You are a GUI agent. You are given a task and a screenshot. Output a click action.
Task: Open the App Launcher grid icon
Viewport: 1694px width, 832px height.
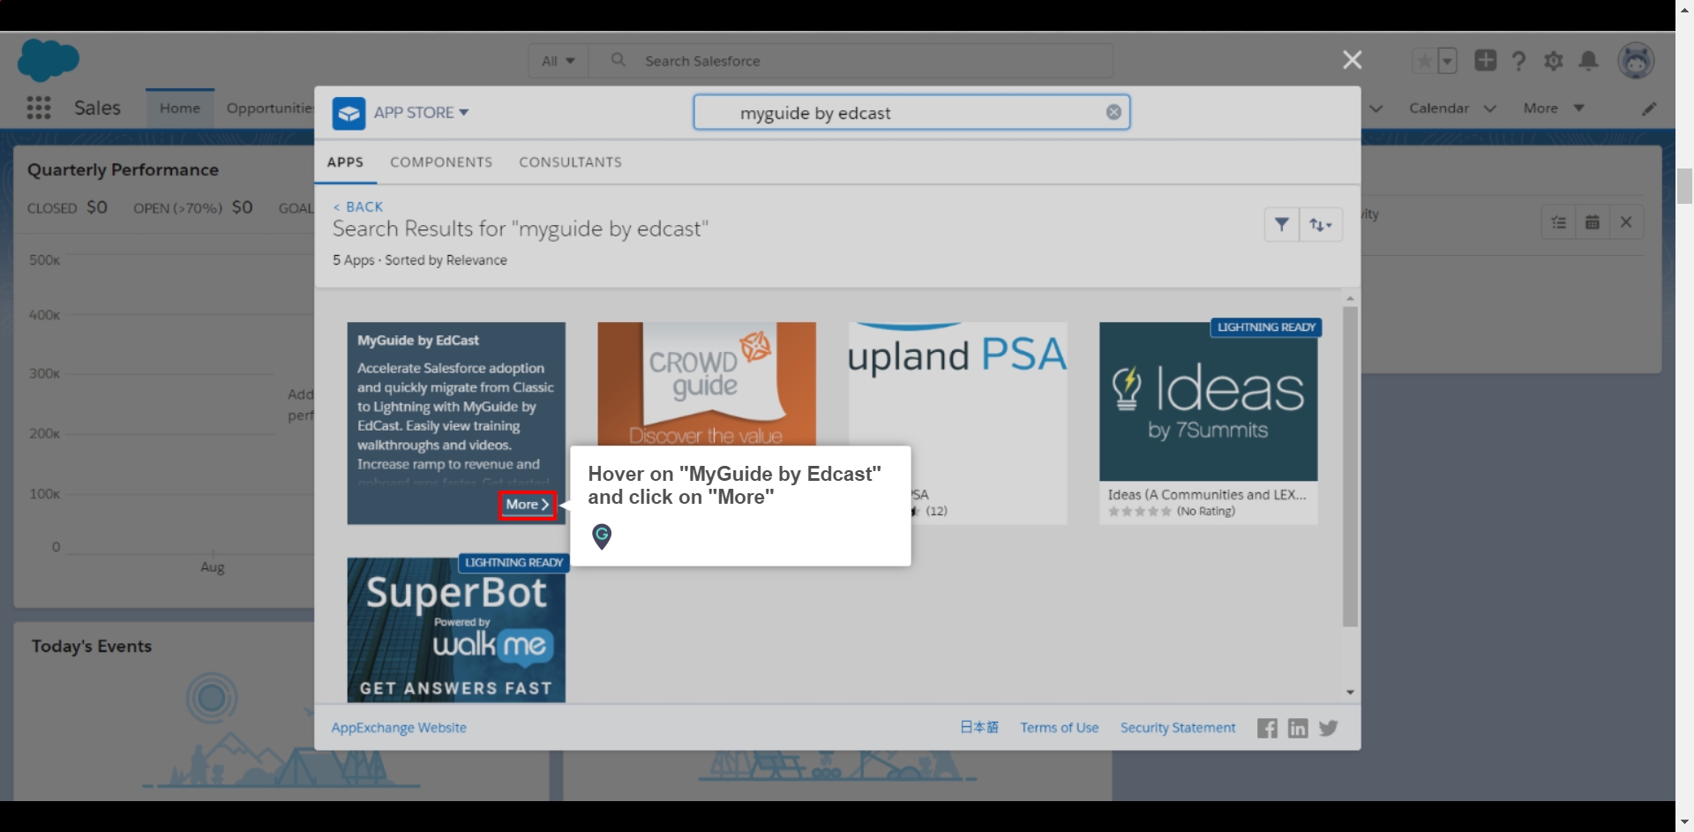(38, 108)
